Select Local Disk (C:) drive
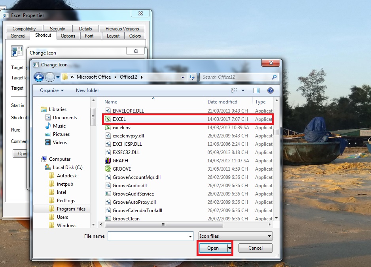 coord(67,167)
